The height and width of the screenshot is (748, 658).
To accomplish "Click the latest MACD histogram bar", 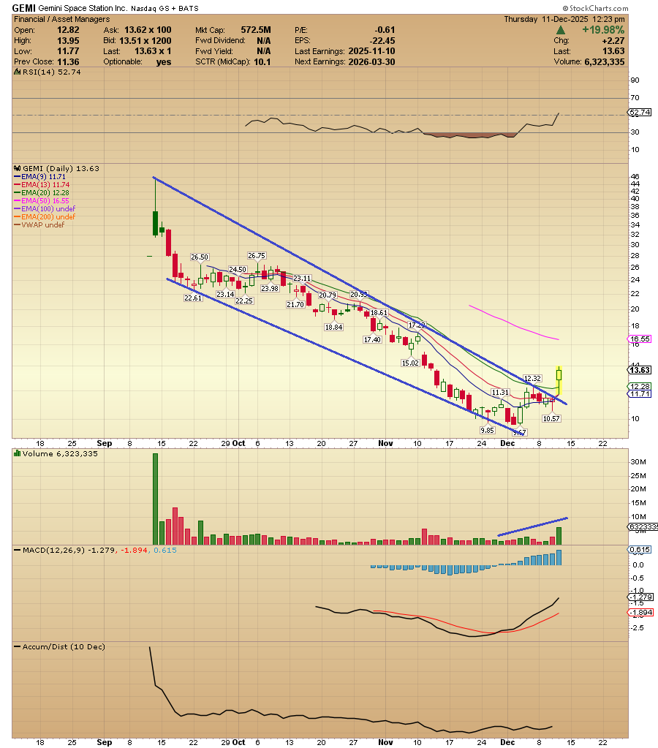I will coord(559,558).
